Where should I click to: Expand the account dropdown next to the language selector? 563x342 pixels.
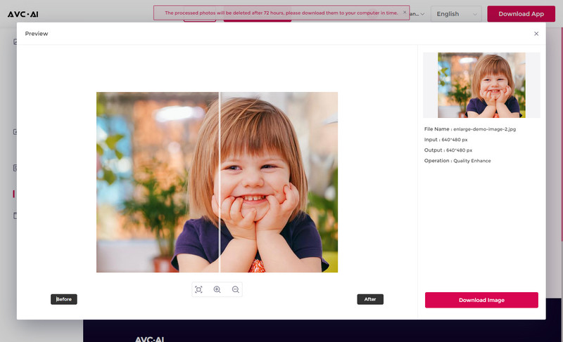pos(417,14)
